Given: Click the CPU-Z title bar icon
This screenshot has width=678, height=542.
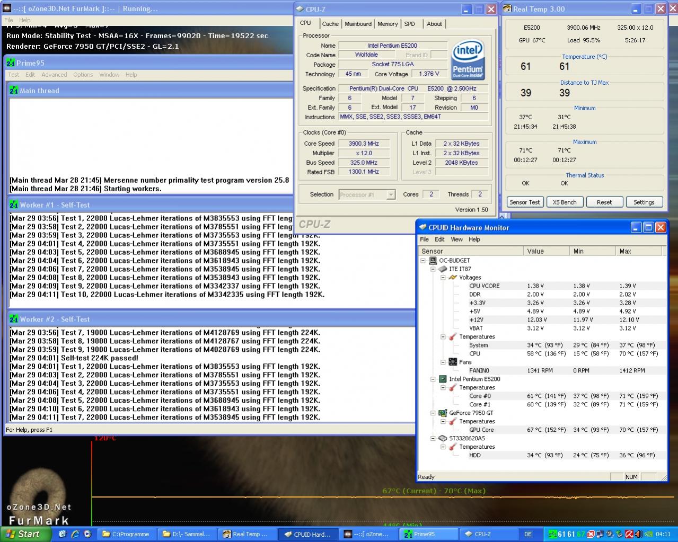Looking at the screenshot, I should point(300,9).
